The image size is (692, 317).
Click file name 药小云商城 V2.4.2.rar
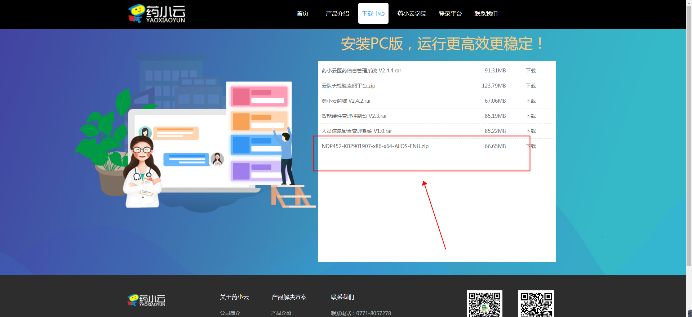[x=346, y=101]
